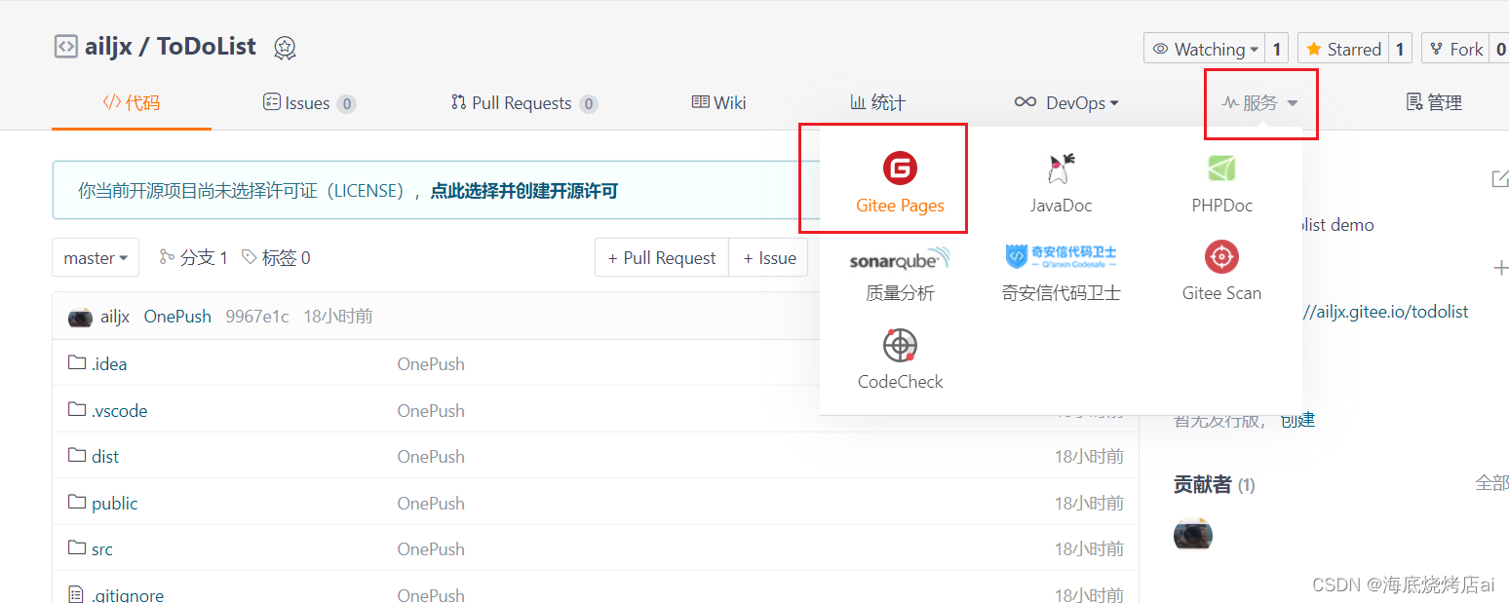Open the .vscode folder
The width and height of the screenshot is (1509, 603).
[x=120, y=411]
